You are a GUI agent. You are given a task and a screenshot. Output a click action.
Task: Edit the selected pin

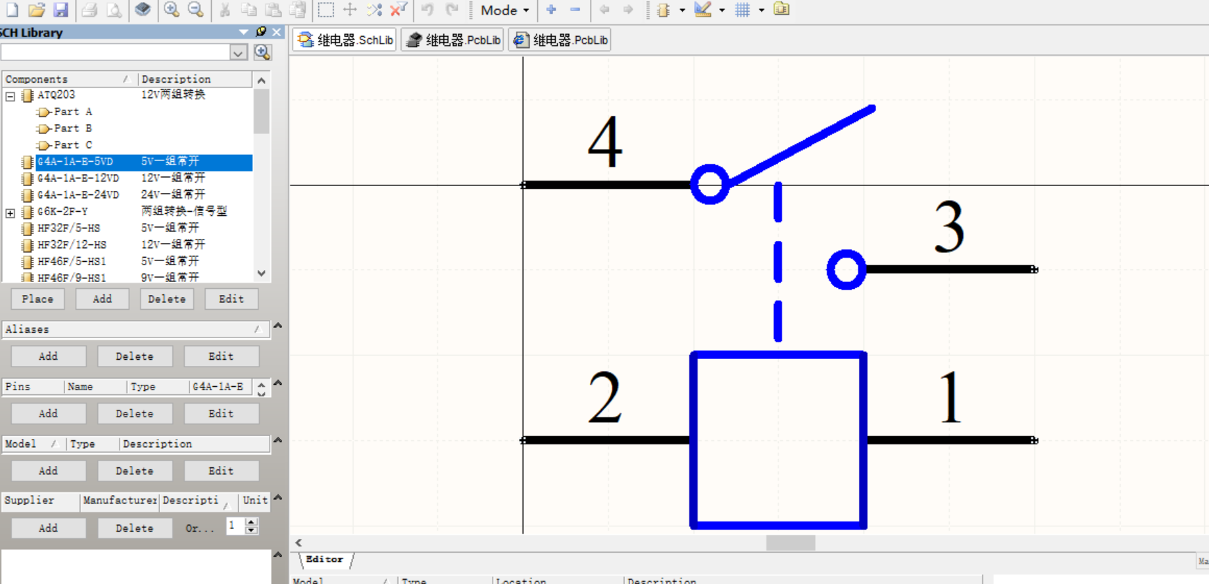(221, 413)
